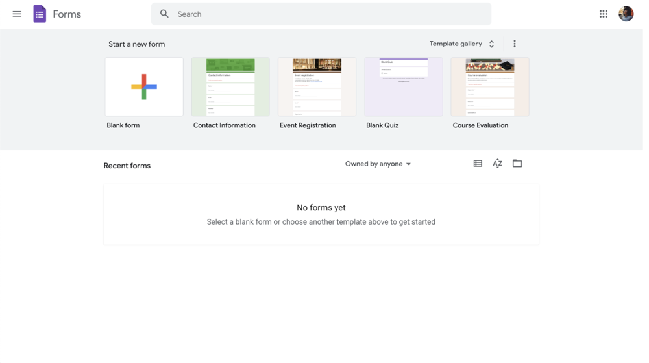Click the purple Forms logo icon

(40, 14)
